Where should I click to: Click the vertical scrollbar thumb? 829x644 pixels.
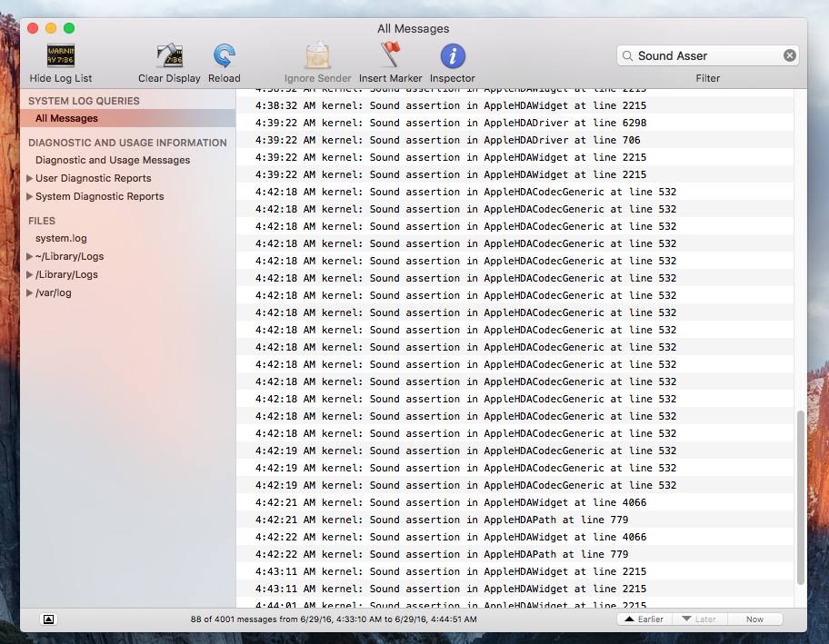click(x=800, y=496)
